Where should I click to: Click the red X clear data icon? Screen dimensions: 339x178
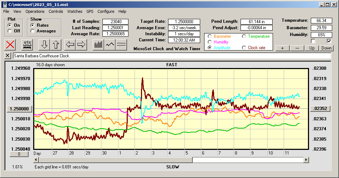10,44
